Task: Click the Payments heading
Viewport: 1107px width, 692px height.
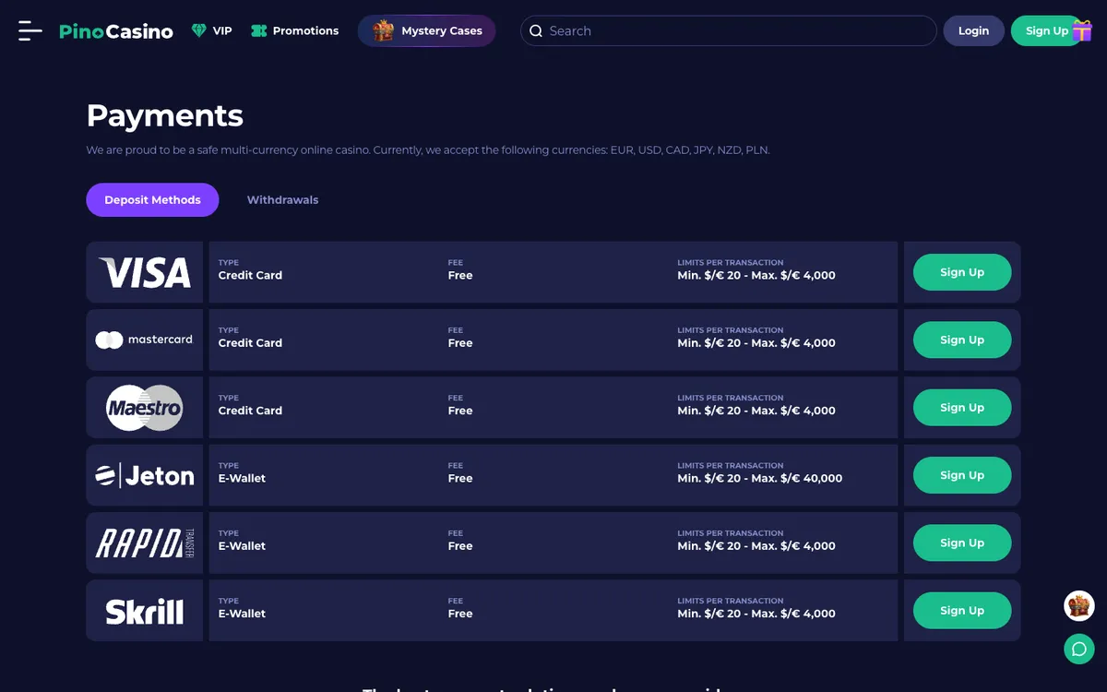Action: pos(165,116)
